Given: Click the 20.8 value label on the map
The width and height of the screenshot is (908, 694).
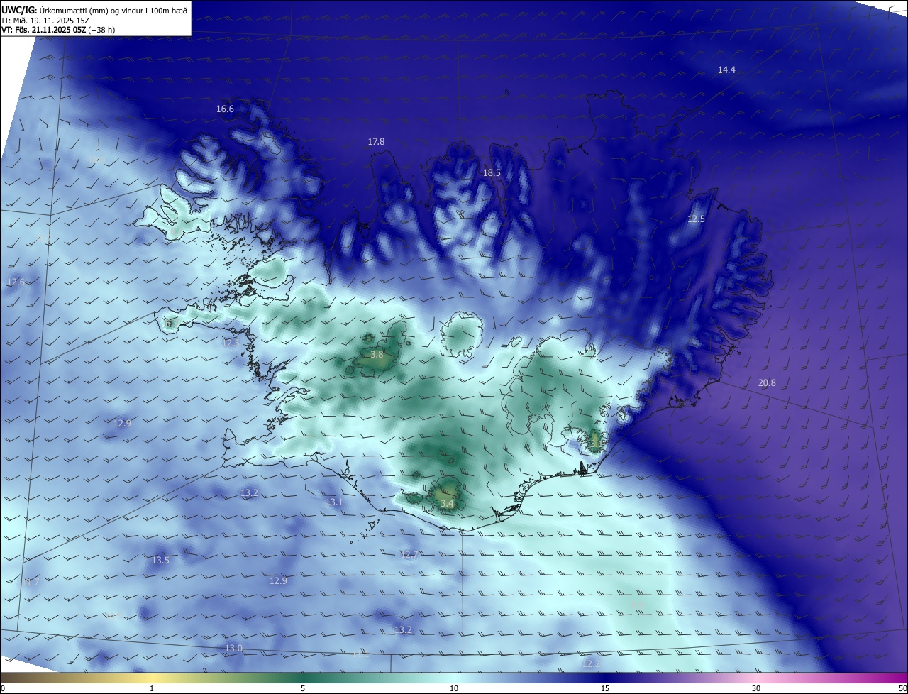Looking at the screenshot, I should tap(767, 382).
